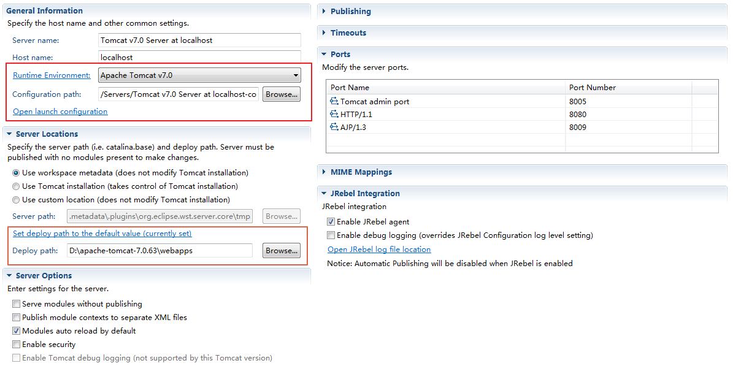This screenshot has height=374, width=733.
Task: Open the Runtime Environment link
Action: pyautogui.click(x=52, y=75)
